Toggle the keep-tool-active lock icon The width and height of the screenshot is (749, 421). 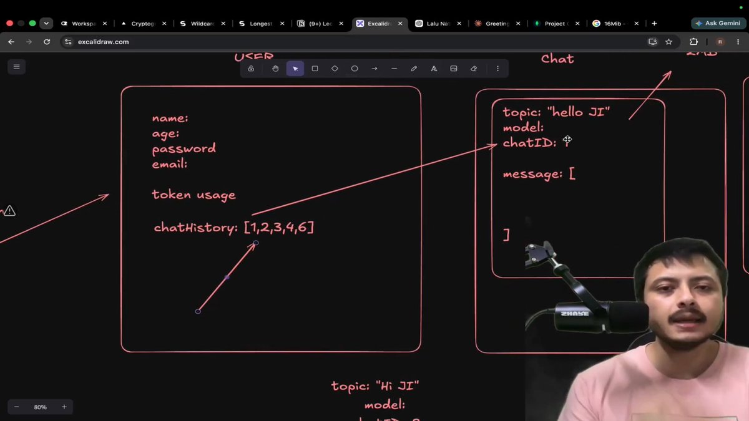click(x=251, y=69)
